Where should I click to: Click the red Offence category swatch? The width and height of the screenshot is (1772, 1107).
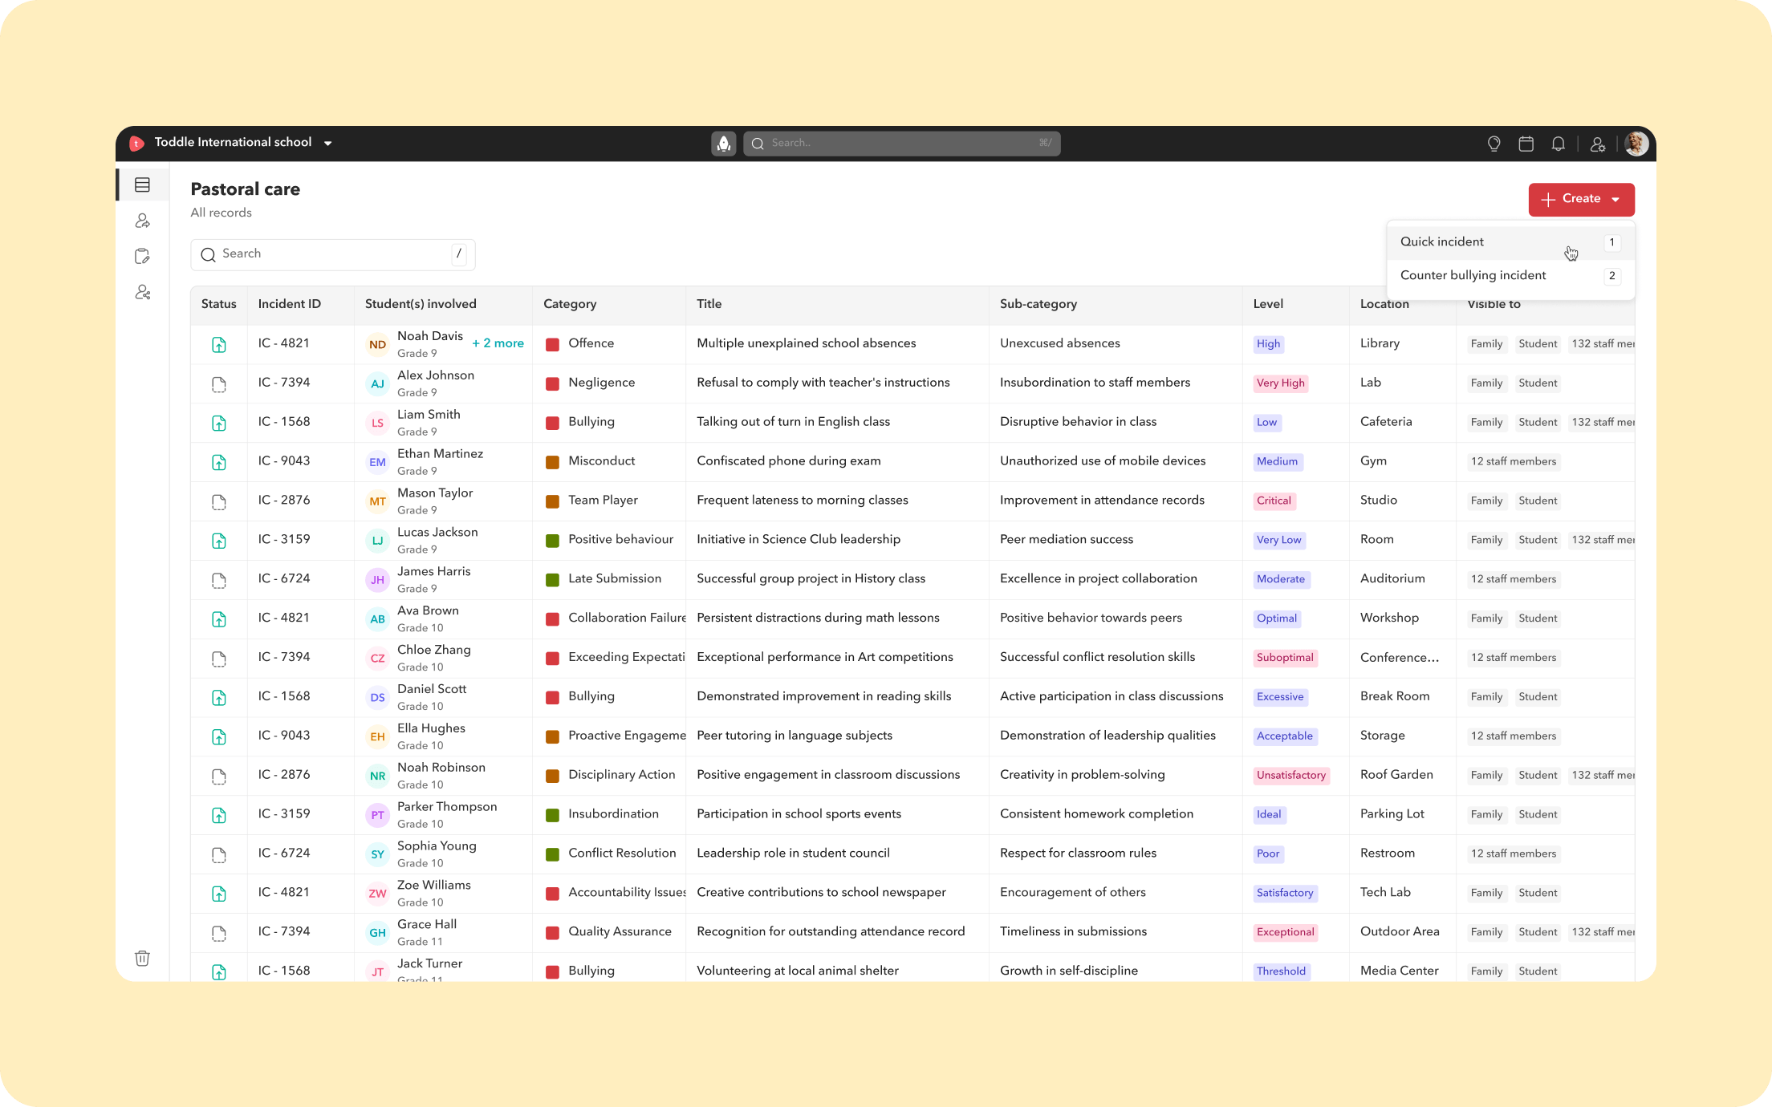click(x=552, y=345)
